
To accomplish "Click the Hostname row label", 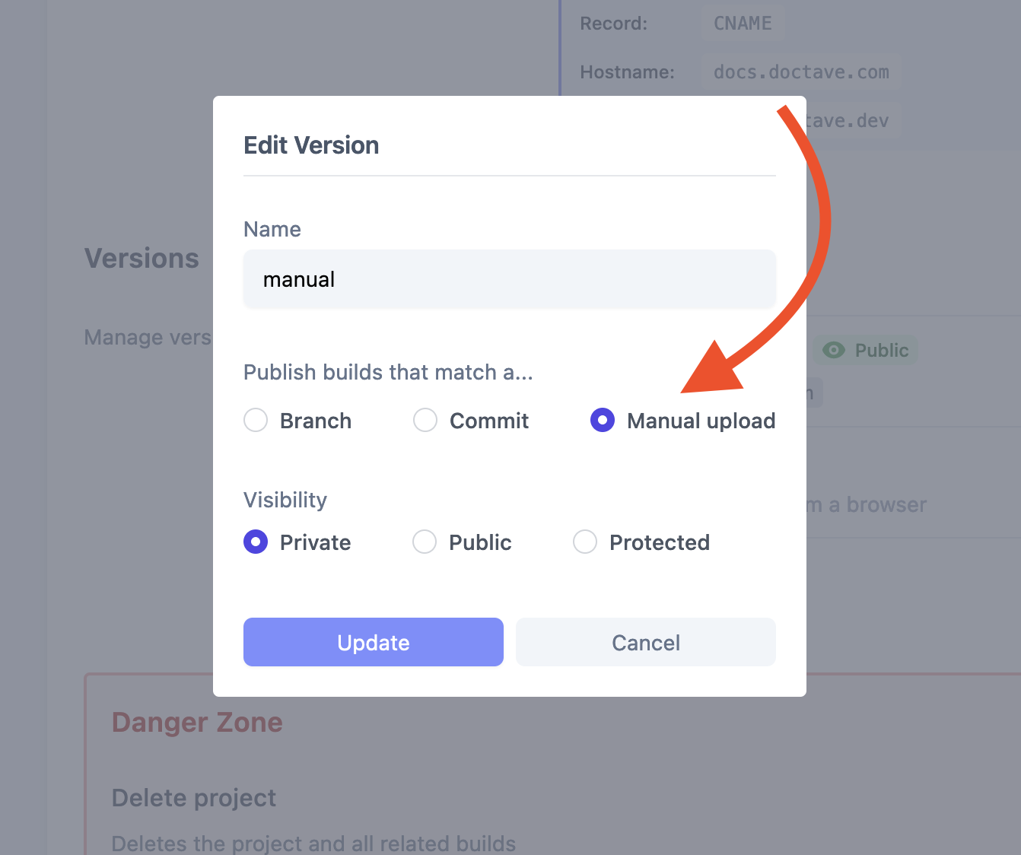I will [x=627, y=72].
